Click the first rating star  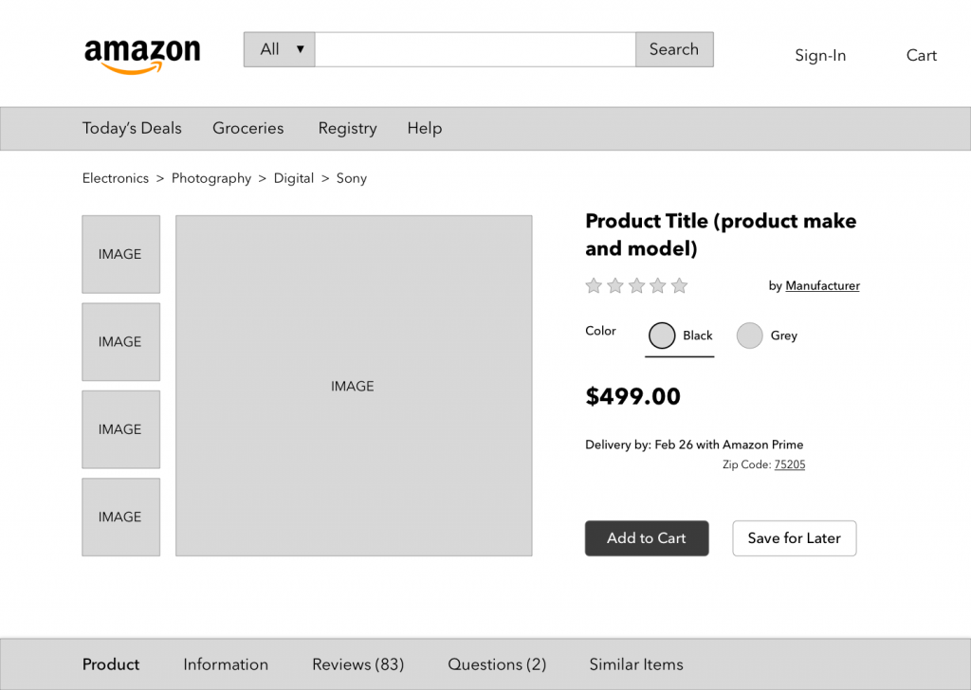click(595, 286)
